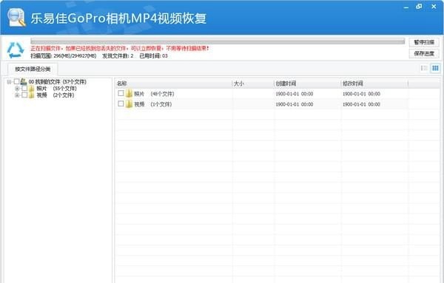Click the 视频 folder icon in file list

click(x=129, y=104)
